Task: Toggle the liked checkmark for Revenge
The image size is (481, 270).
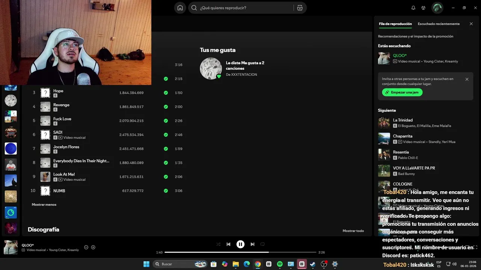Action: pos(166,106)
